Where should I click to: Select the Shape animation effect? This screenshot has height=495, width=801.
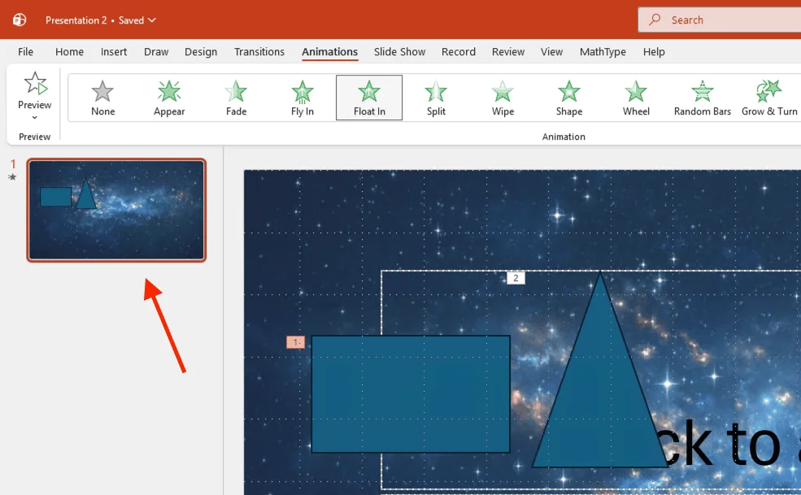[x=569, y=98]
